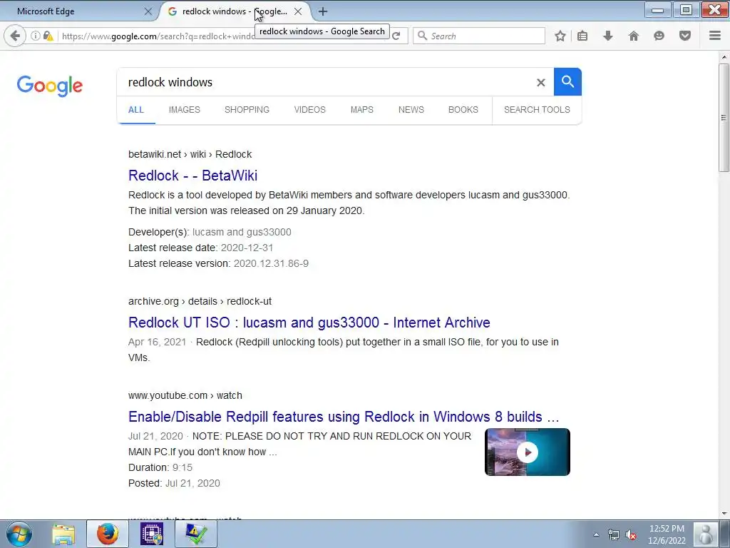The height and width of the screenshot is (548, 730).
Task: Click the smiley chat icon in toolbar
Action: (x=659, y=36)
